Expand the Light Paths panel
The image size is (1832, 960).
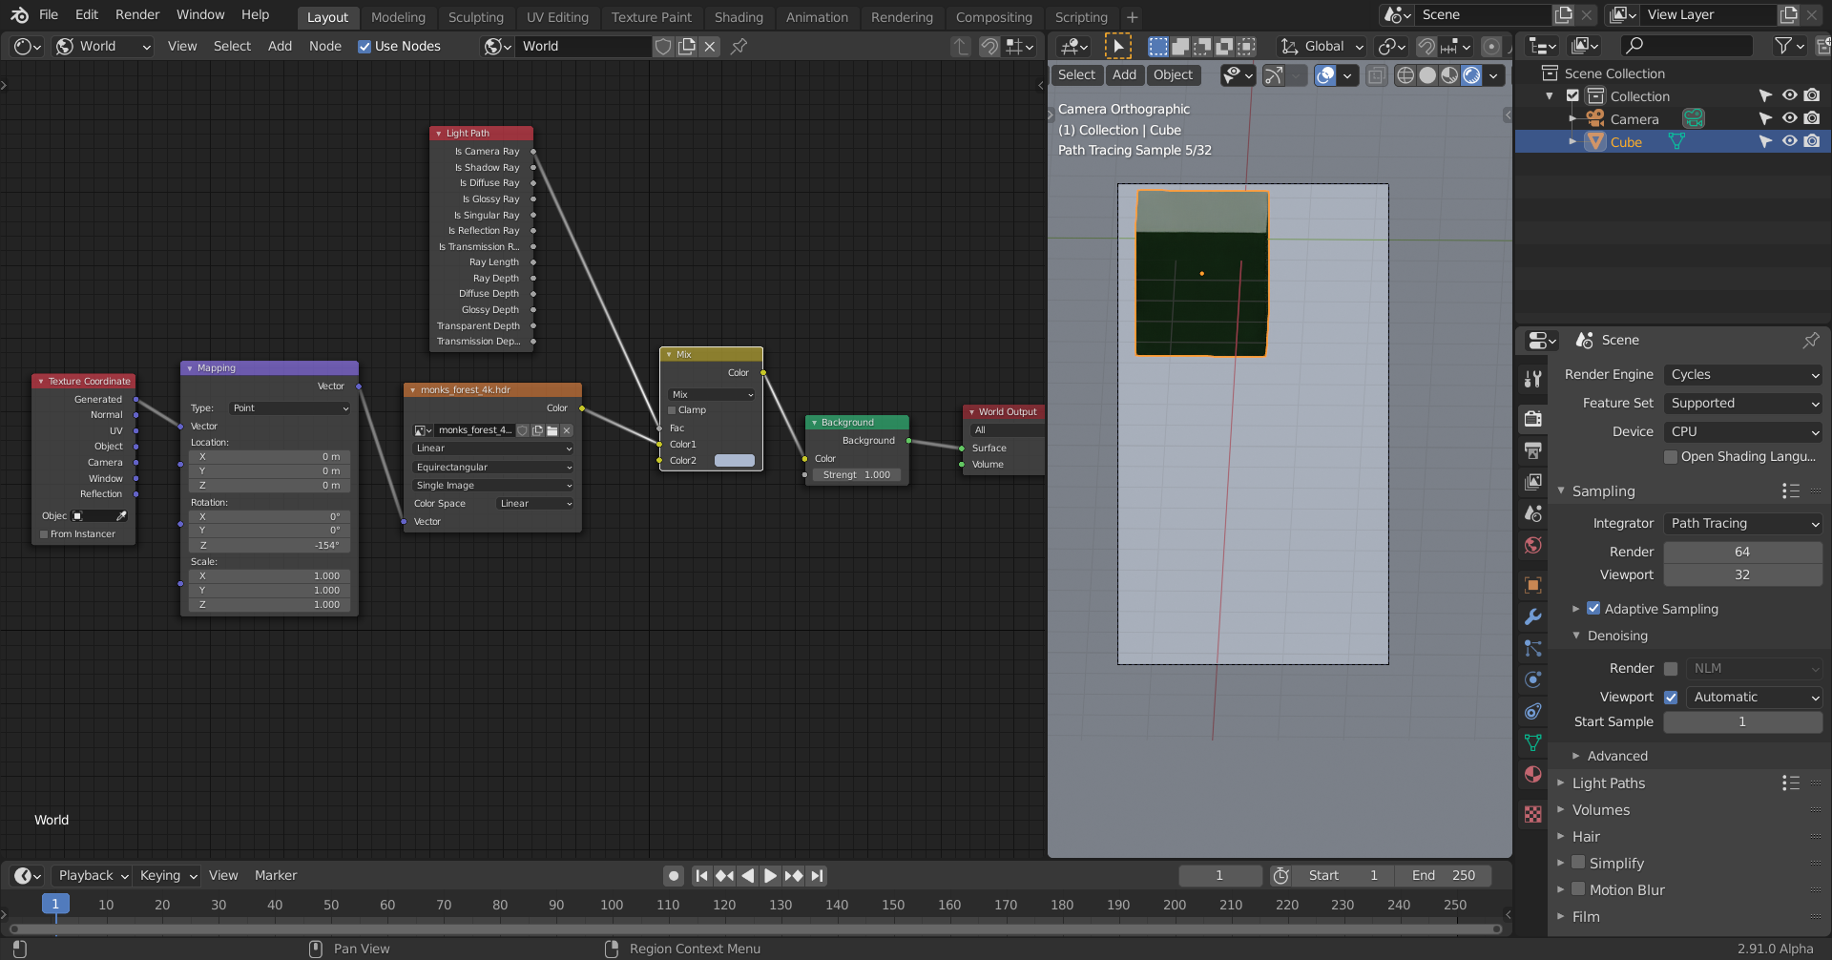1609,783
